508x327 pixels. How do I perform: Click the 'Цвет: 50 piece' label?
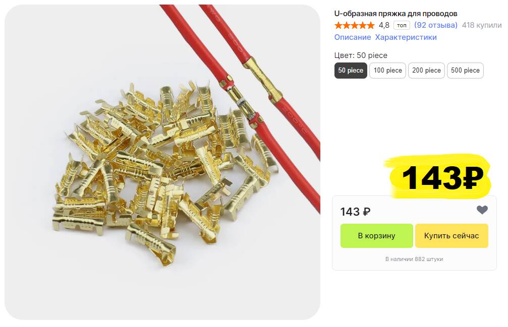click(361, 55)
